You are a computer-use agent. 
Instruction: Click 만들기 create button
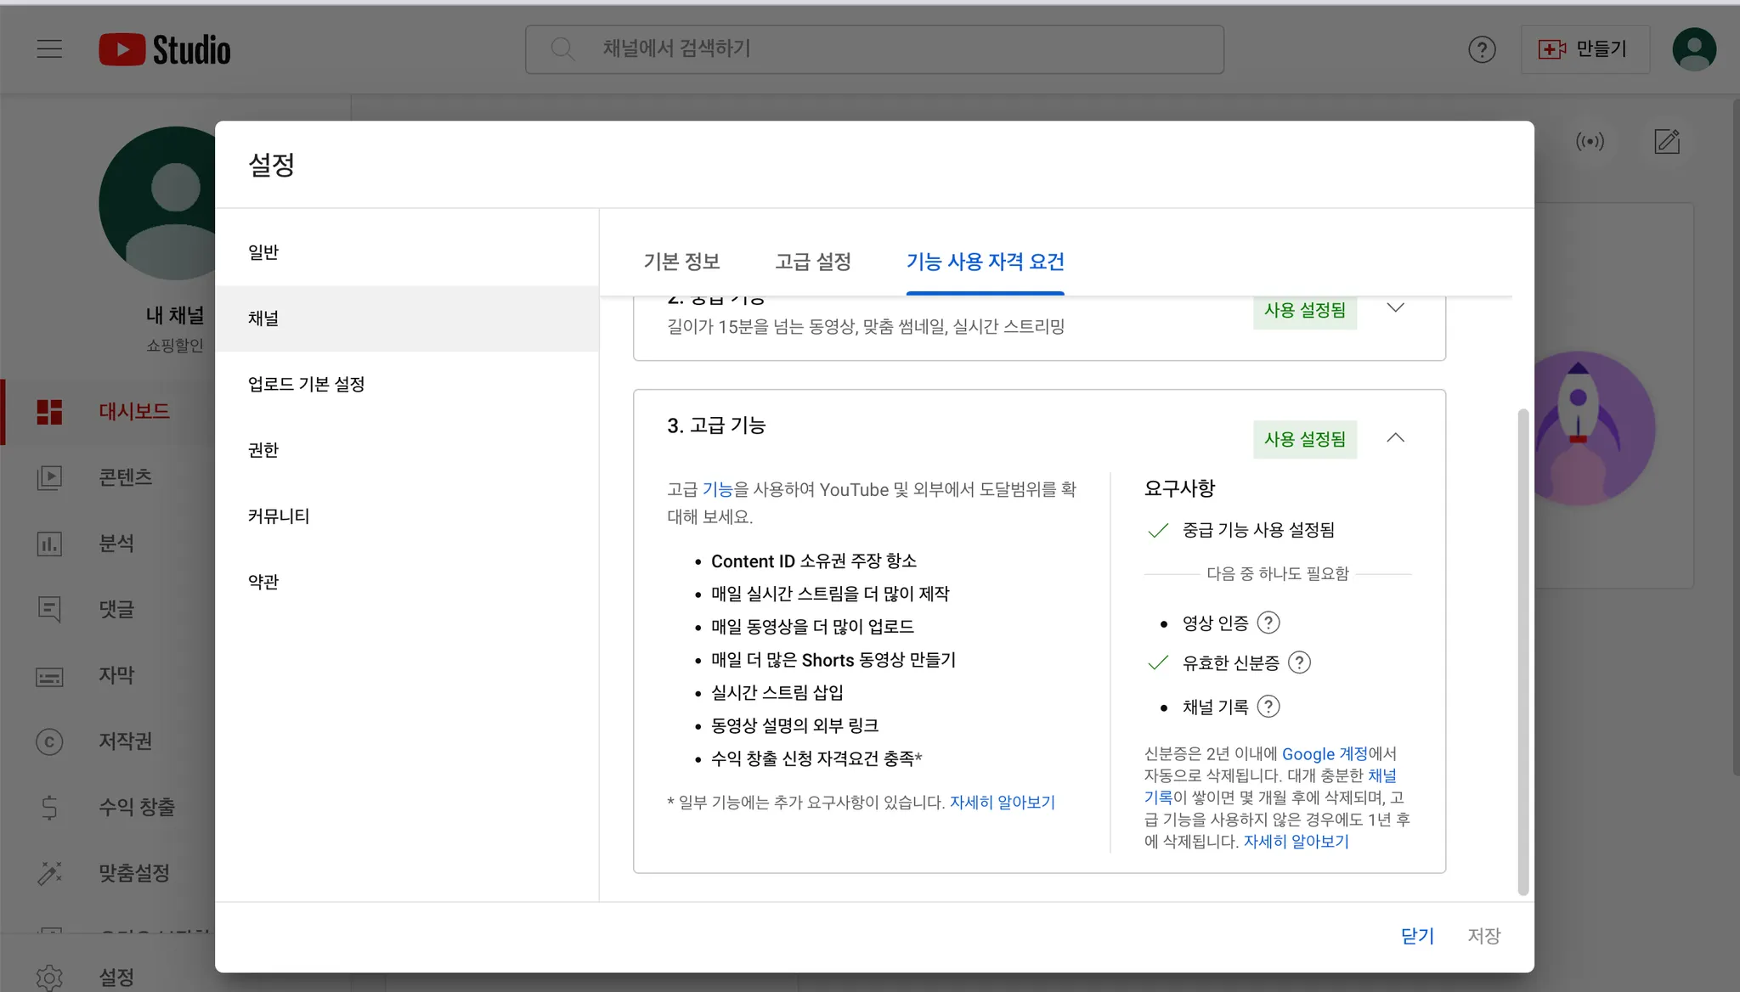[1585, 49]
